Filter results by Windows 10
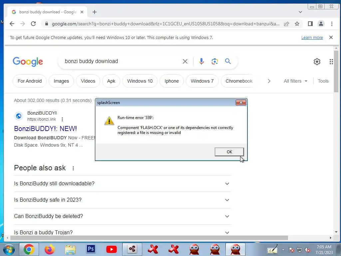Screen dimensions: 341x256 (140, 81)
